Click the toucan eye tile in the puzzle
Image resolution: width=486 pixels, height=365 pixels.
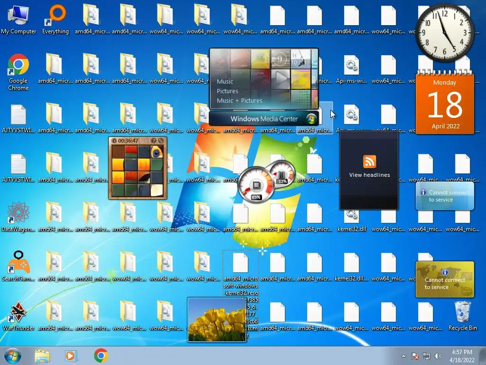tap(157, 152)
